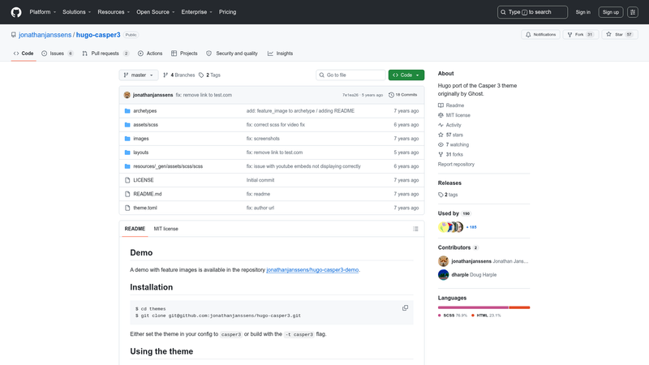Open the jonathanjanssens owner link

click(45, 35)
